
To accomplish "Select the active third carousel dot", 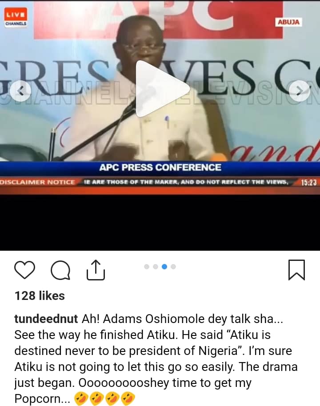I will [164, 266].
